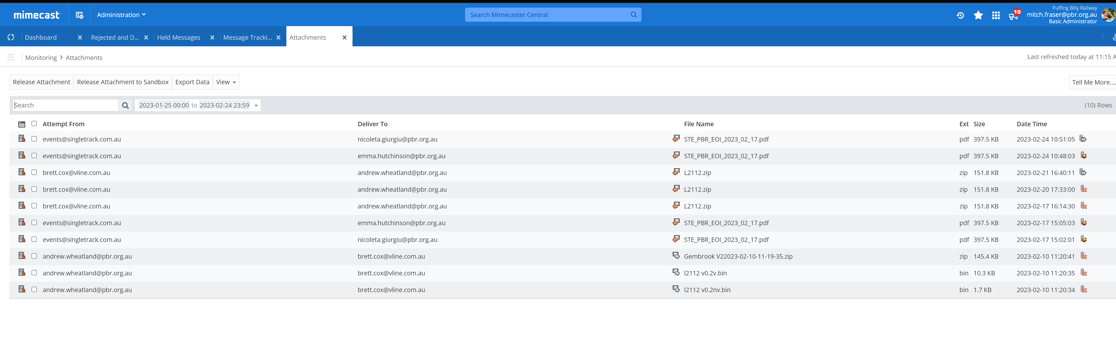
Task: Click the Export Data button
Action: point(192,82)
